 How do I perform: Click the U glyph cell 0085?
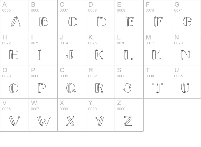pyautogui.click(x=187, y=82)
